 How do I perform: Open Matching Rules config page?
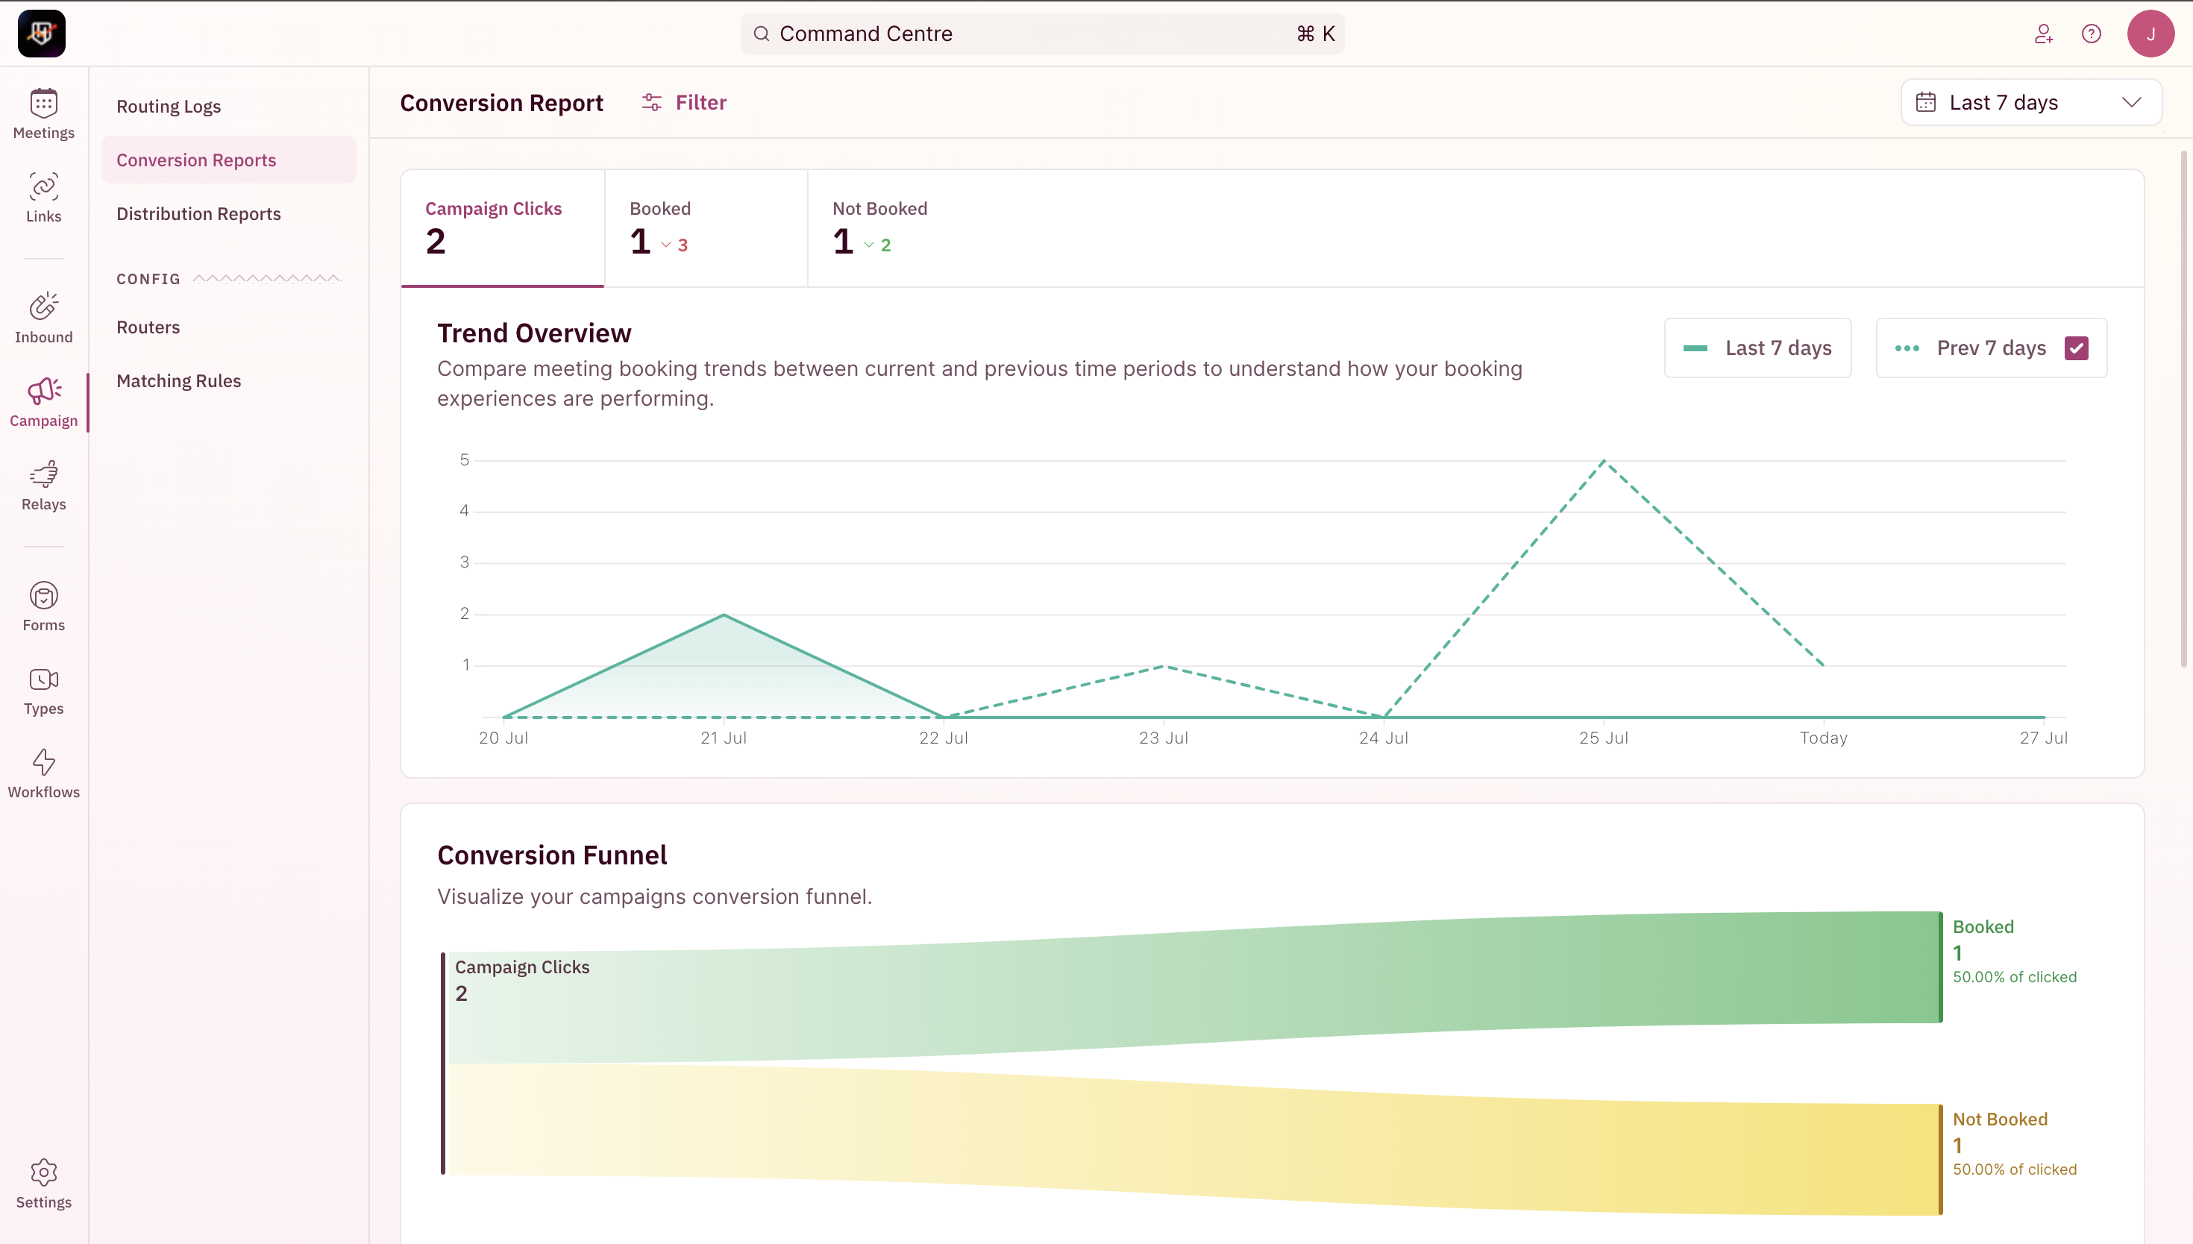[x=228, y=381]
